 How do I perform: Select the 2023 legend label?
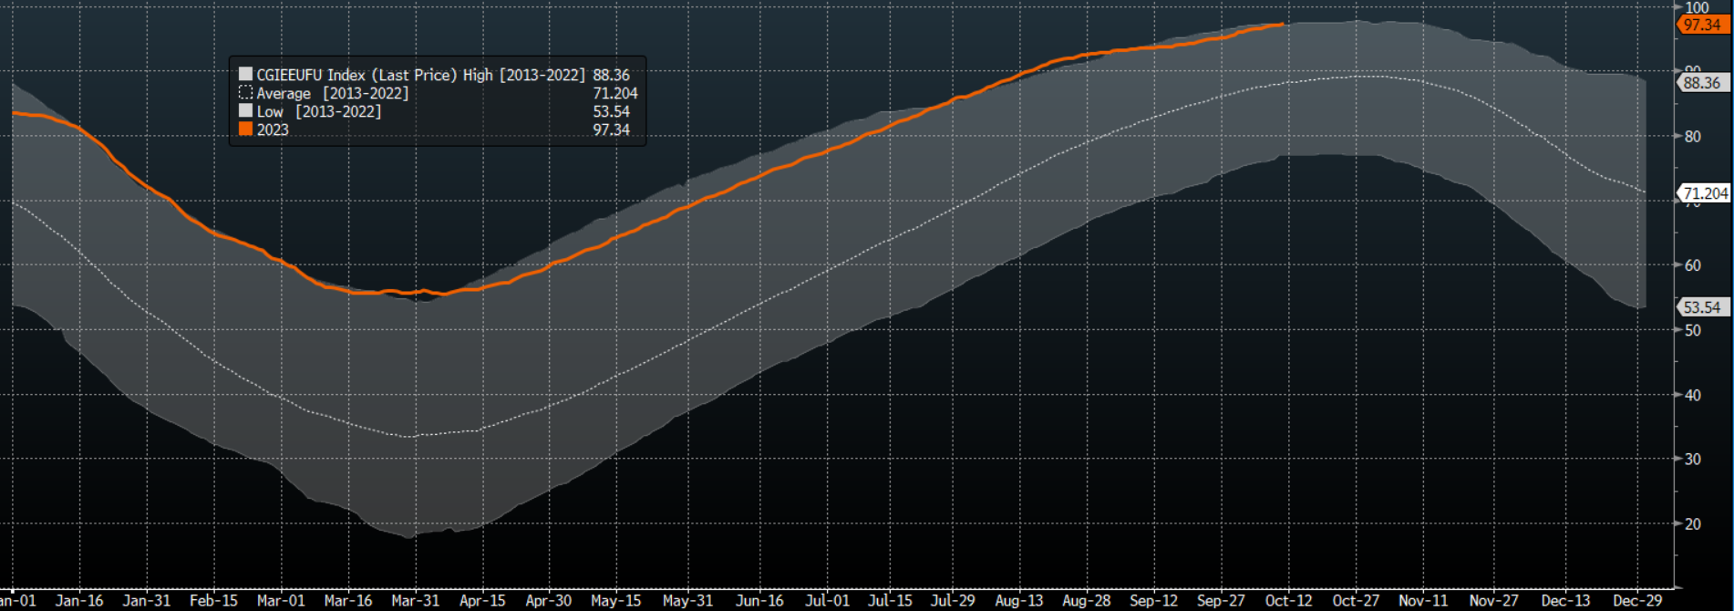tap(273, 129)
